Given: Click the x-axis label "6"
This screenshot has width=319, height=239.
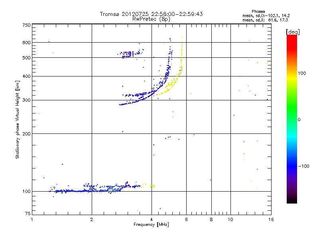Looking at the screenshot, I should pyautogui.click(x=186, y=219).
